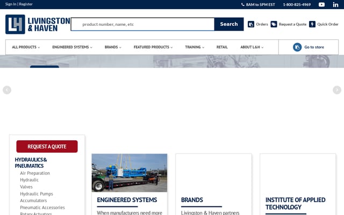
Task: Click the Go to store link
Action: click(314, 47)
